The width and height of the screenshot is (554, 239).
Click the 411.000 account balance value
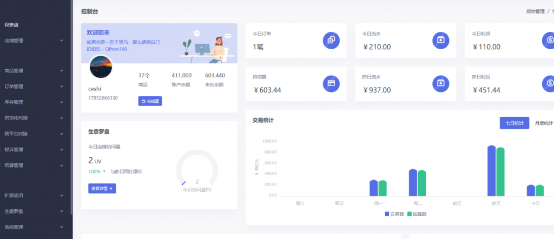click(x=182, y=75)
